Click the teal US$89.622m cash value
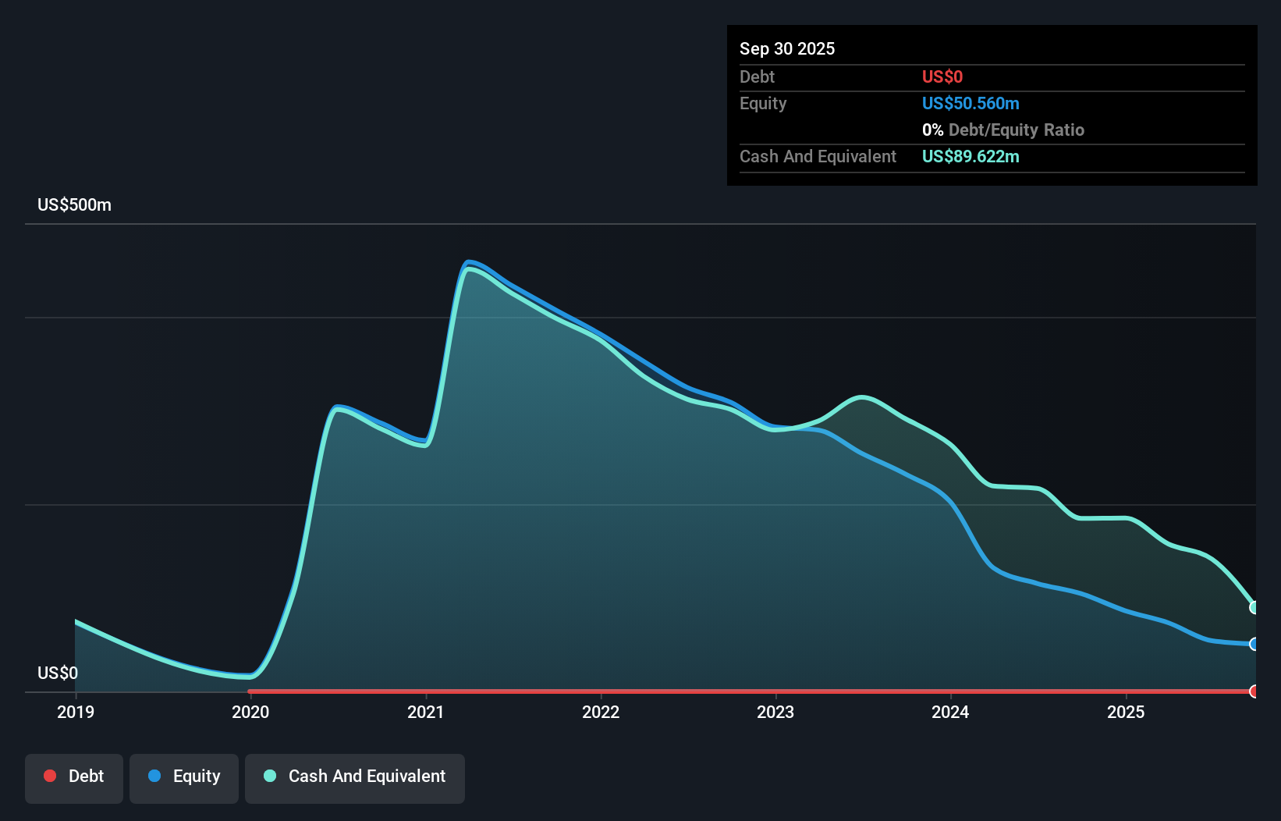This screenshot has width=1281, height=821. 971,156
